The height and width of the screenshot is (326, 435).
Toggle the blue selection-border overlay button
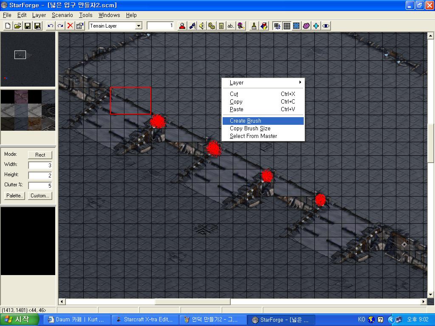click(x=297, y=26)
